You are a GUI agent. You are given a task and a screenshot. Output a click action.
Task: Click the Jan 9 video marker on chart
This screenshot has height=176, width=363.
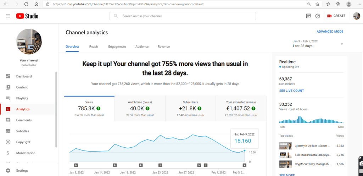coord(76,165)
